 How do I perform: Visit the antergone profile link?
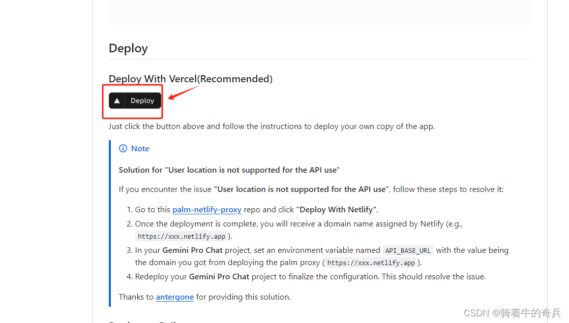175,297
